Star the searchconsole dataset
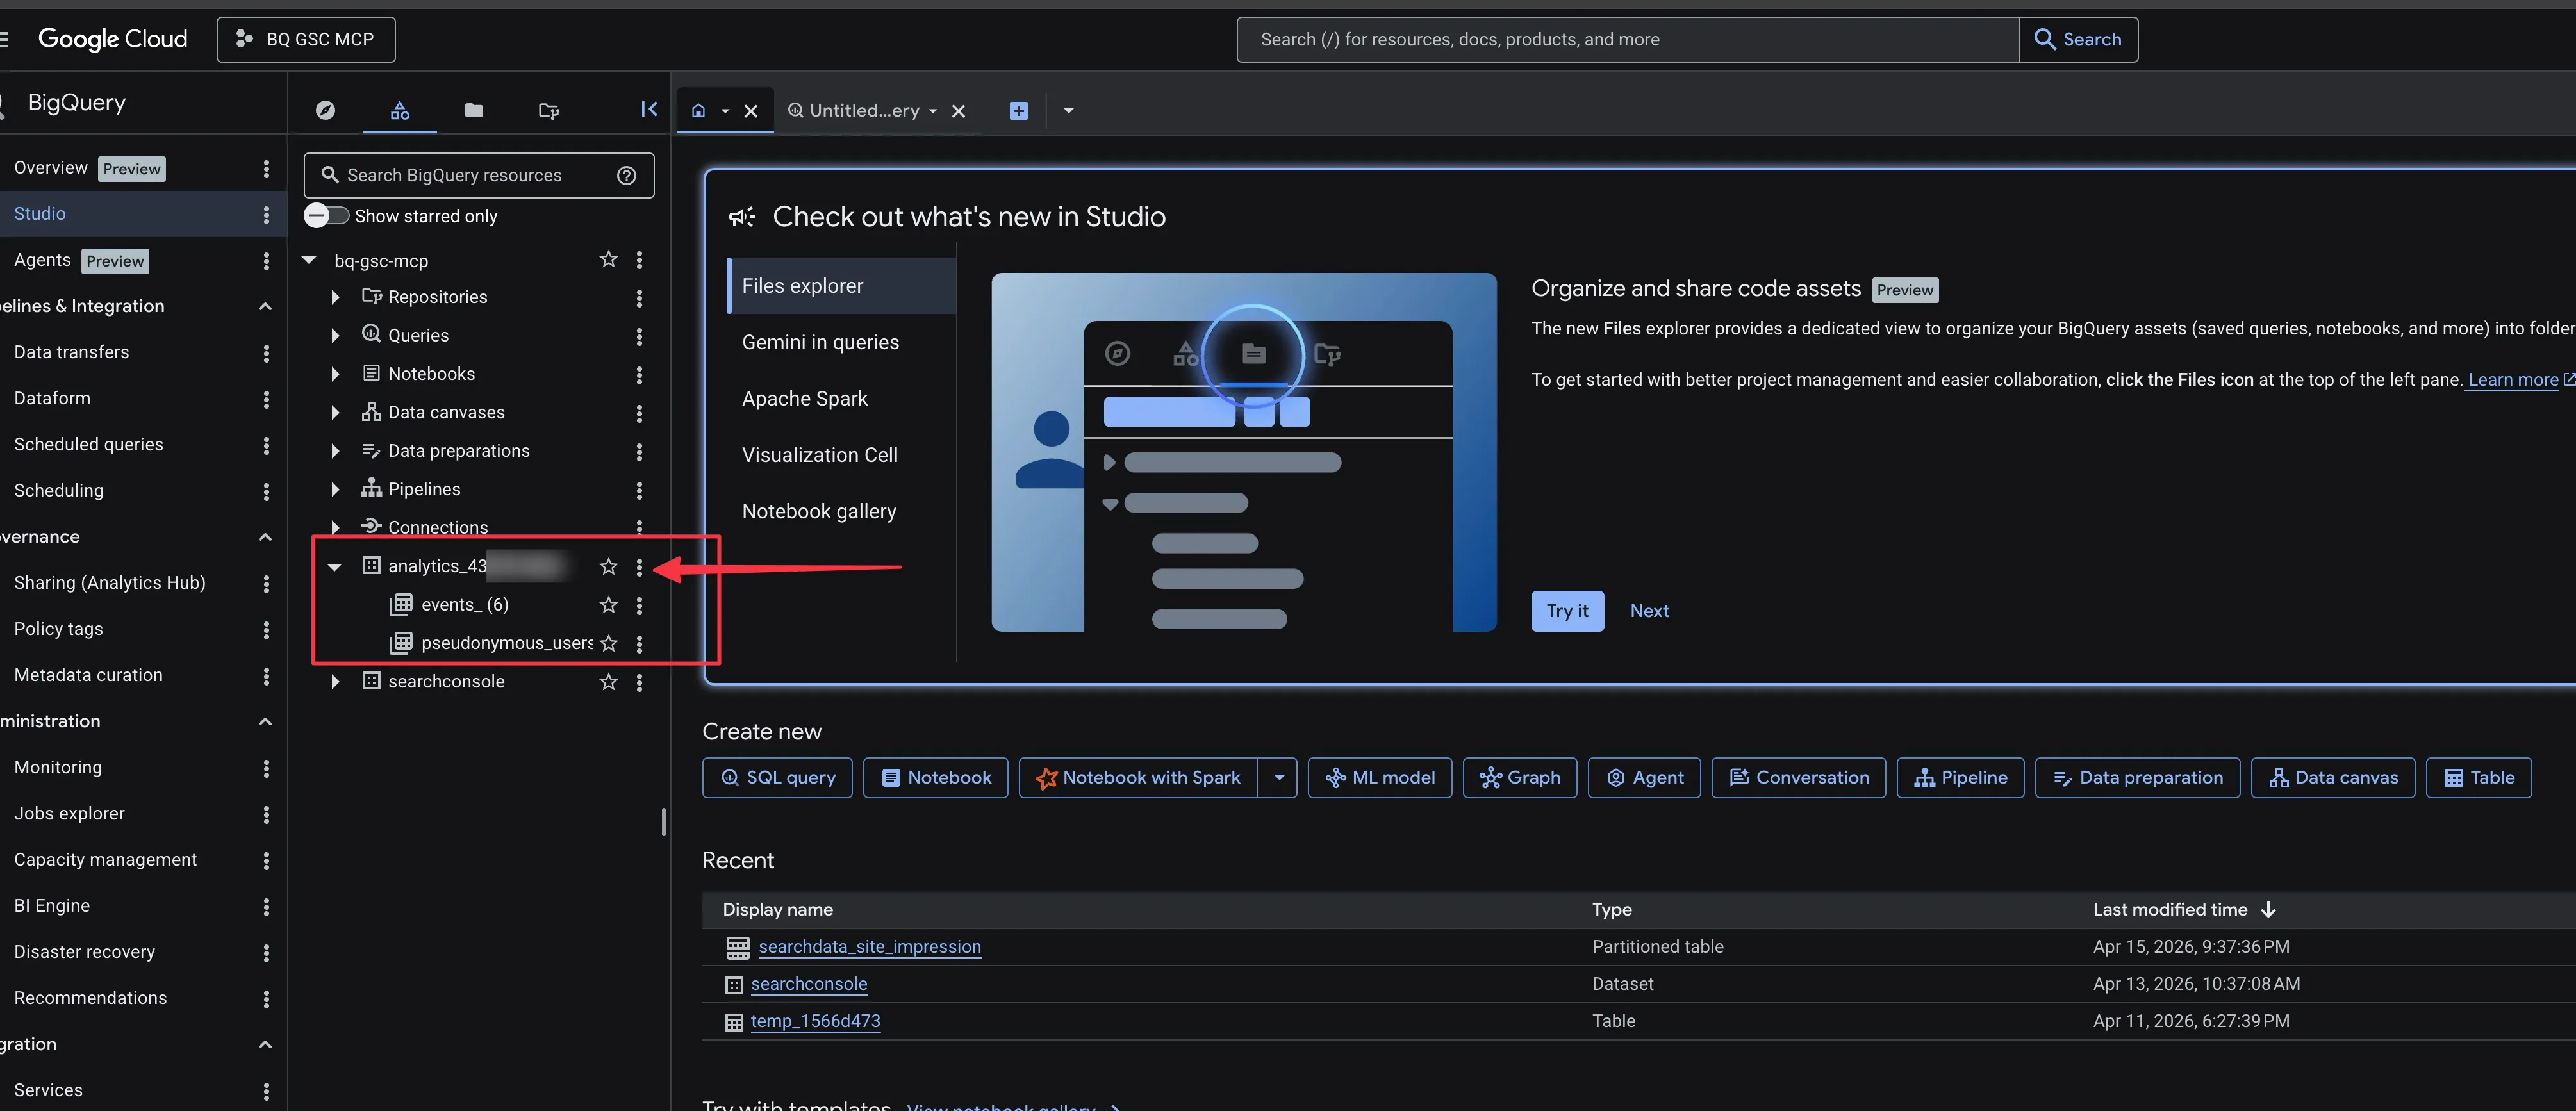This screenshot has width=2576, height=1111. [608, 682]
